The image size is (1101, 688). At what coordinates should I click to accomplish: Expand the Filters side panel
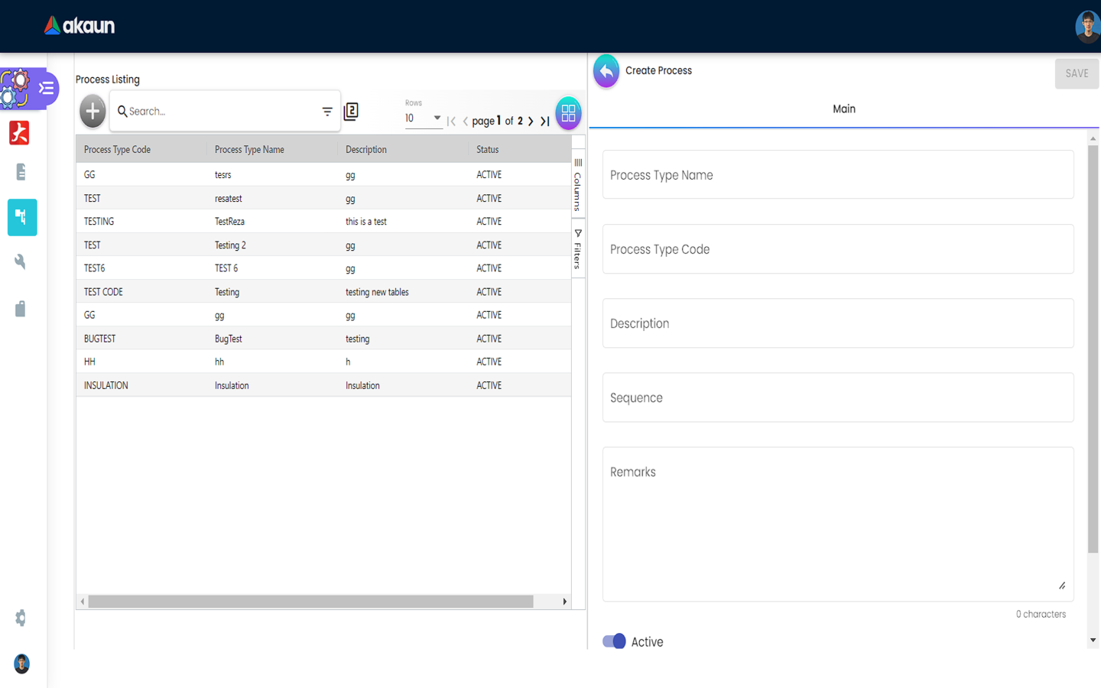[578, 249]
